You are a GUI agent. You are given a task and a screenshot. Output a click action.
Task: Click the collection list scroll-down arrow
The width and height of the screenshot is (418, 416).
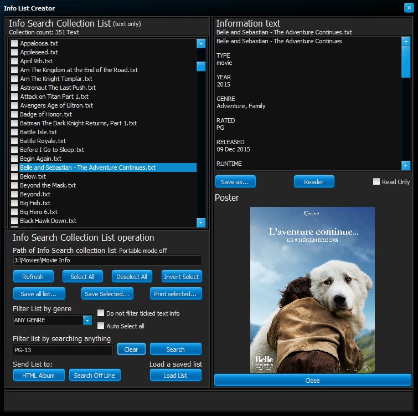[201, 222]
